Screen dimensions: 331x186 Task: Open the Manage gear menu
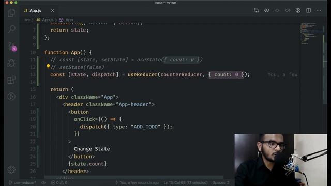(11, 169)
